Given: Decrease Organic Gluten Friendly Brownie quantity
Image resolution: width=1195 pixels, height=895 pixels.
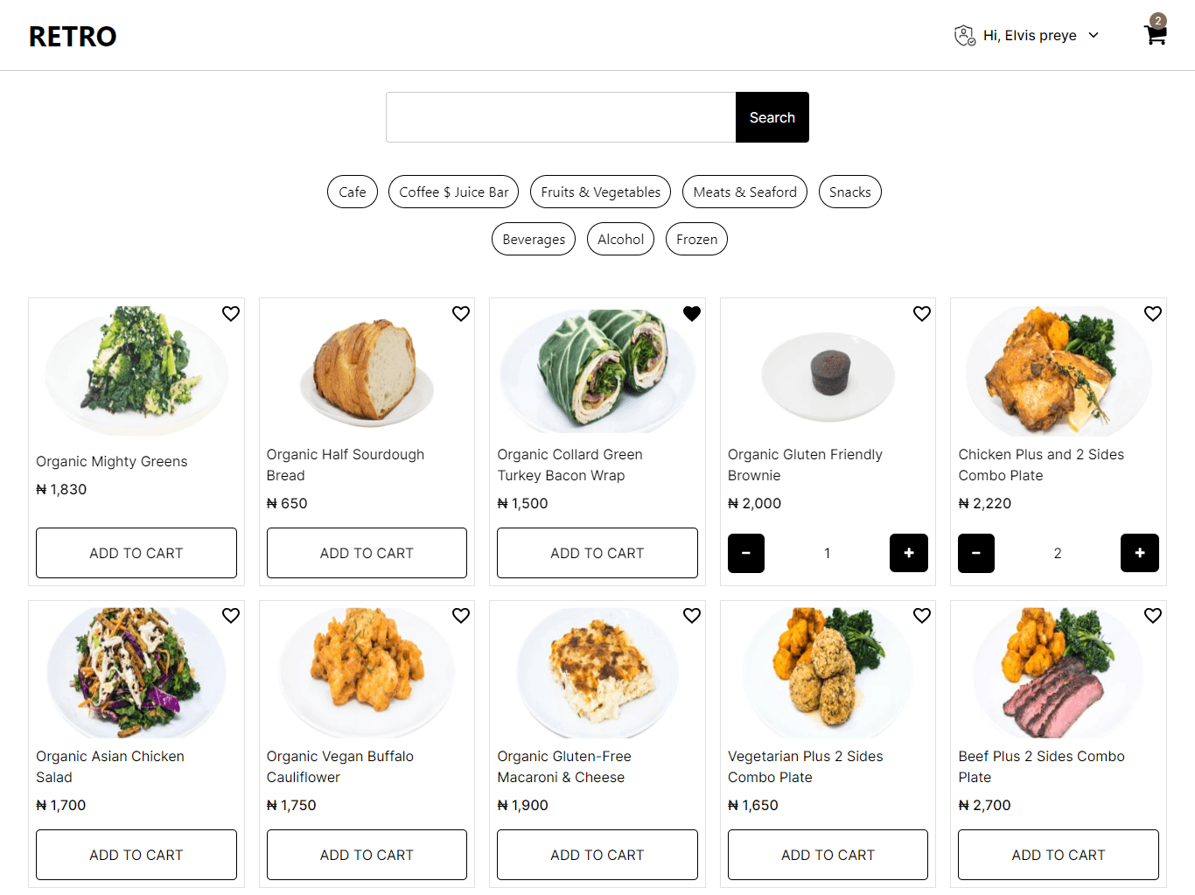Looking at the screenshot, I should [x=746, y=553].
